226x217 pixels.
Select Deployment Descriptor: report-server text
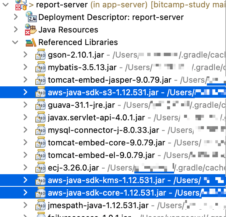(x=111, y=17)
